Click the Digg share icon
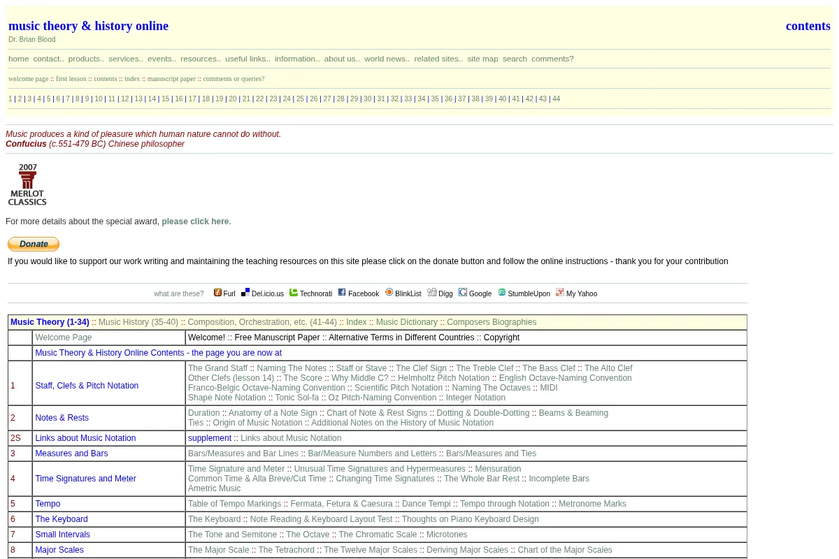The height and width of the screenshot is (559, 839). coord(432,293)
